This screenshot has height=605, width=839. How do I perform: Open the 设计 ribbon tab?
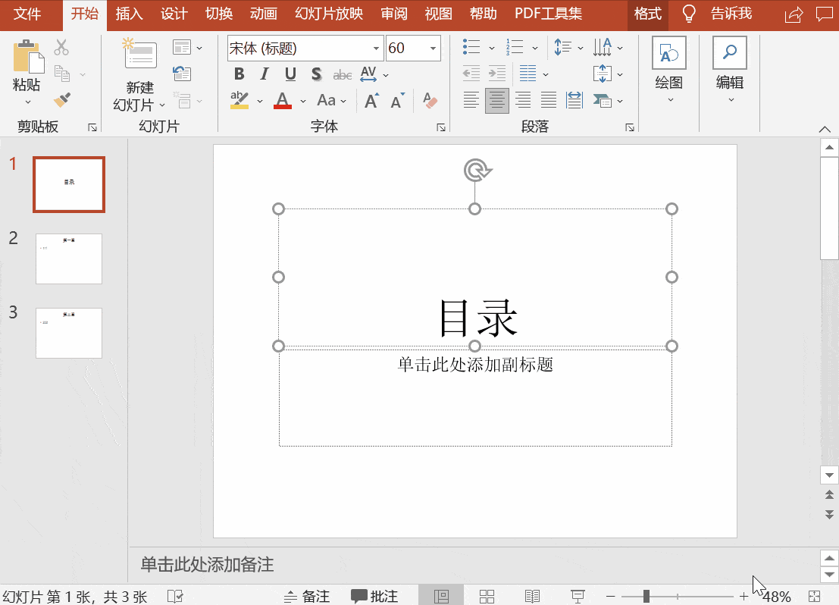pyautogui.click(x=174, y=14)
